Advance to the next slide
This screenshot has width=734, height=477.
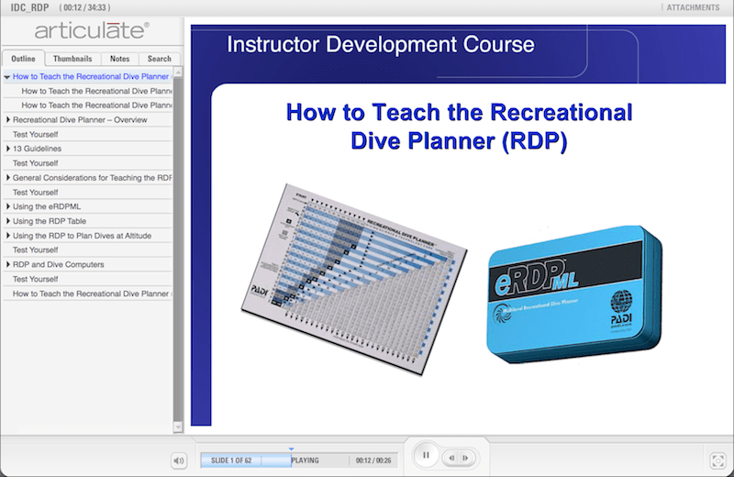coord(465,458)
